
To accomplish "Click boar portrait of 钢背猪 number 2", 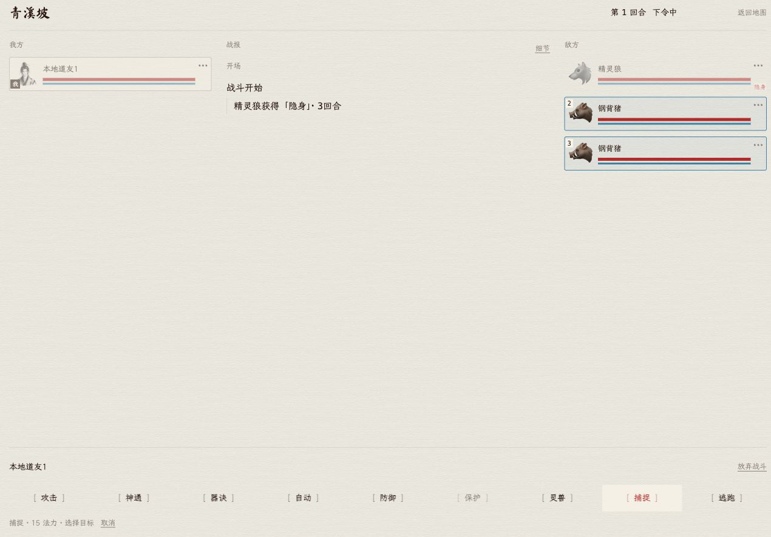I will [580, 113].
